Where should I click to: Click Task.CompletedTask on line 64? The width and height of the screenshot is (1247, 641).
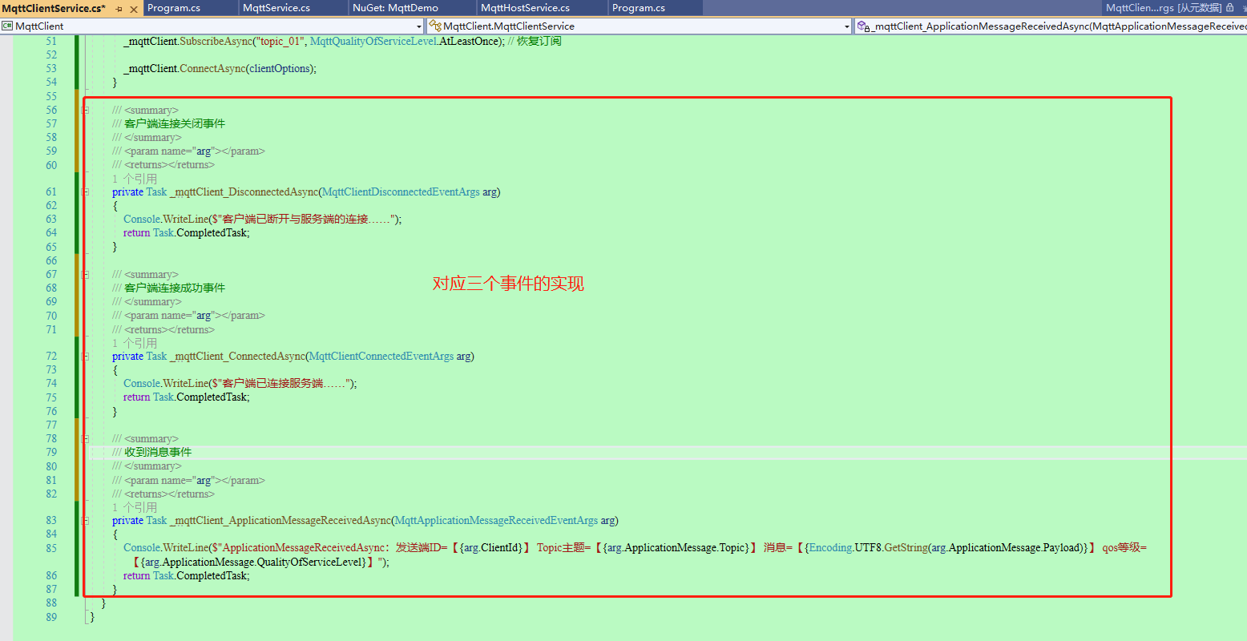[x=201, y=233]
